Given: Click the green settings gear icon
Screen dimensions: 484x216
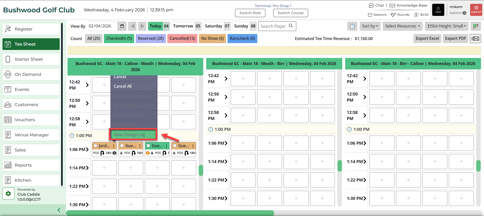Looking at the screenshot, I should 8,194.
